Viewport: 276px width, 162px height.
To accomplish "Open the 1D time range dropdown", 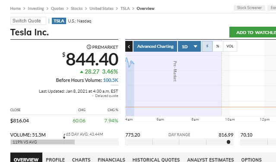I will tap(189, 47).
